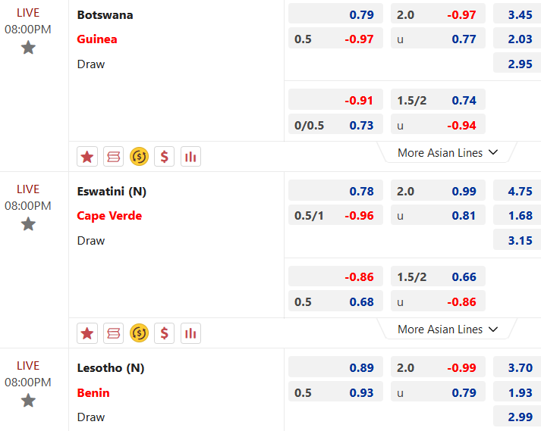
Task: Toggle gray favorite star for Lesotho vs Benin
Action: 28,401
